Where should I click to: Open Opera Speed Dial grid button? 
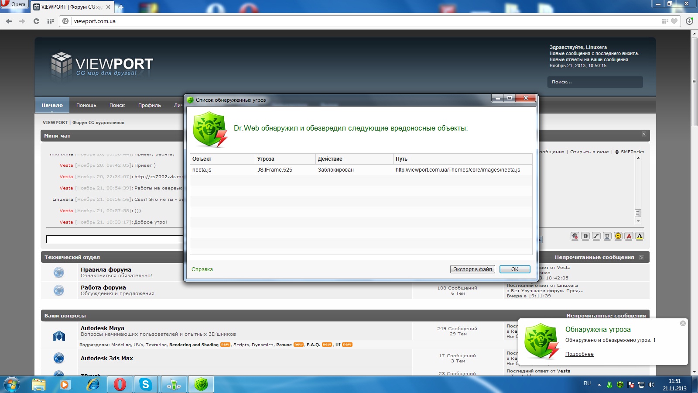click(51, 21)
